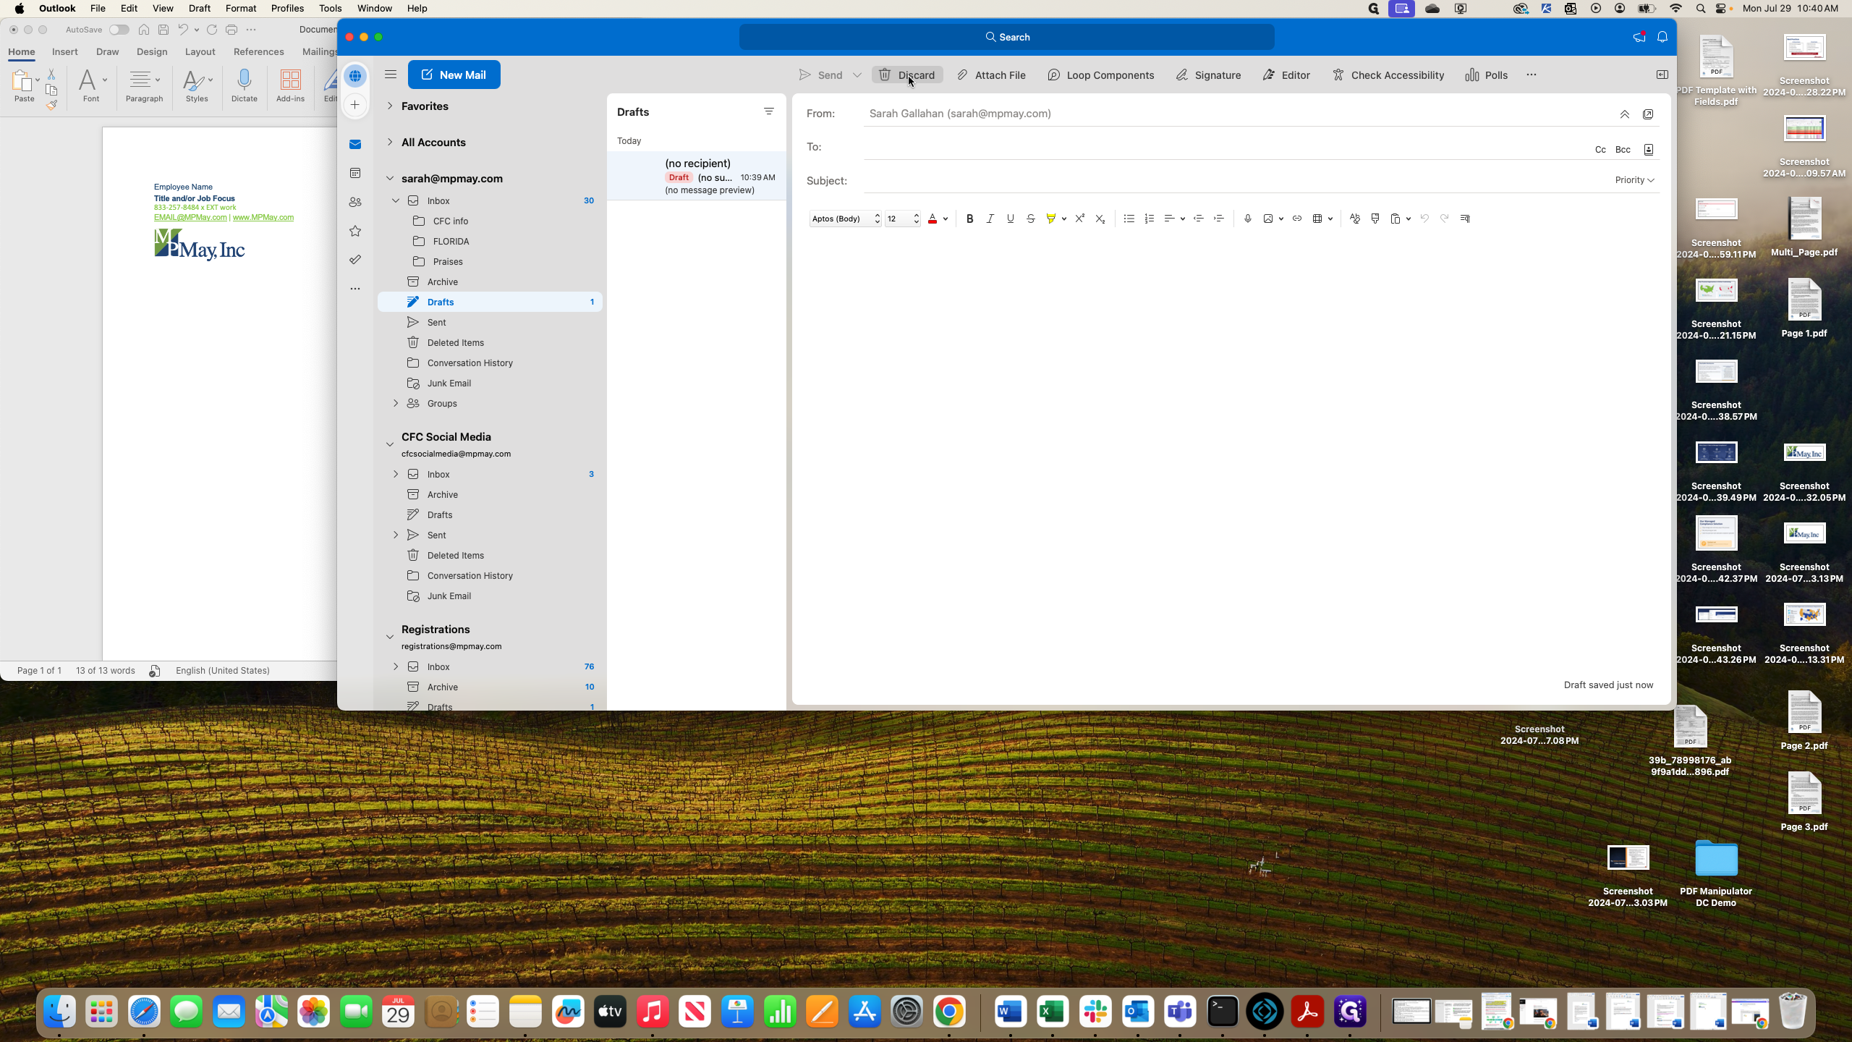The image size is (1852, 1042).
Task: Click Dictate in the Word ribbon
Action: click(245, 86)
